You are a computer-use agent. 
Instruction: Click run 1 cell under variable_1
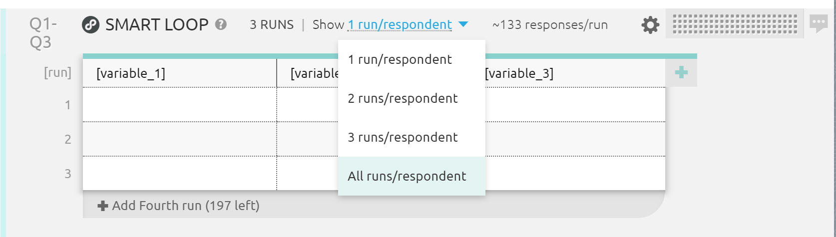(x=179, y=105)
